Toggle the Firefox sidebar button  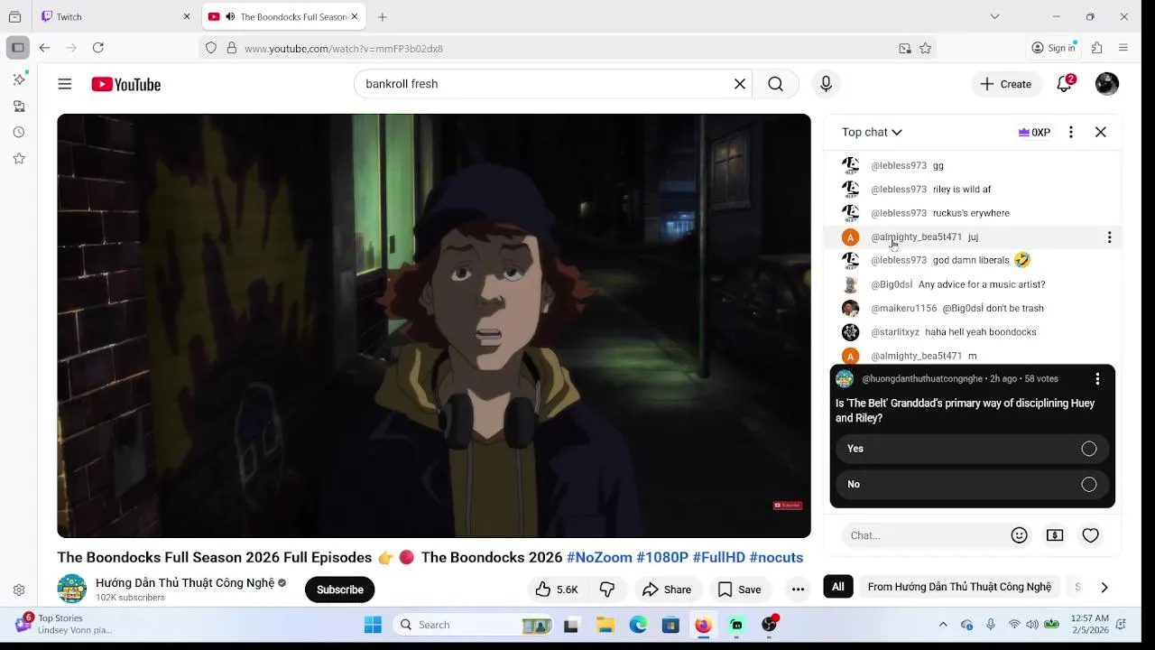(17, 48)
